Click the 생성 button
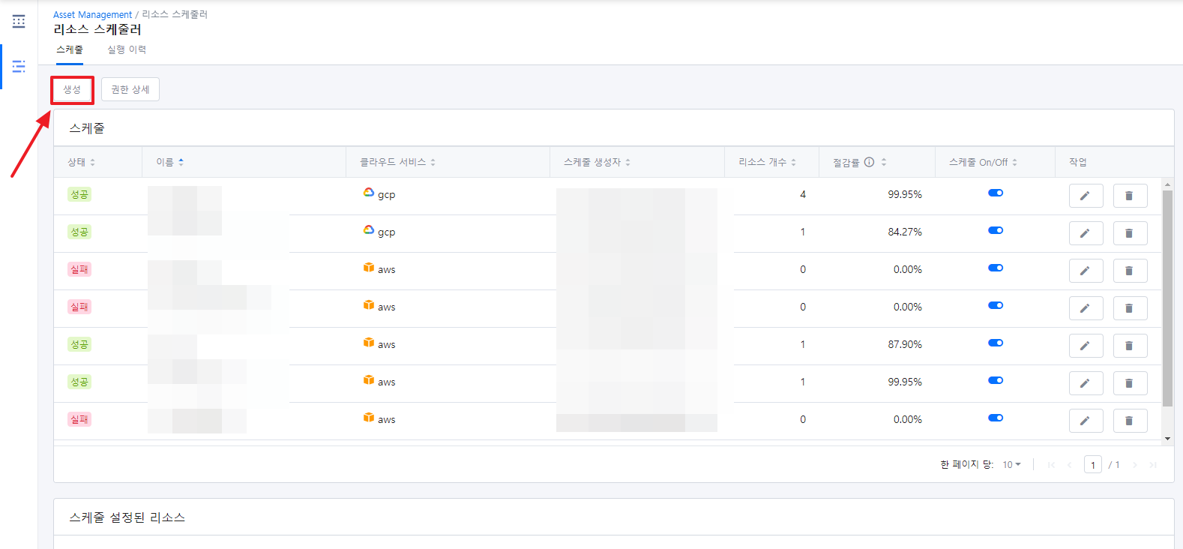The image size is (1183, 549). [x=72, y=90]
